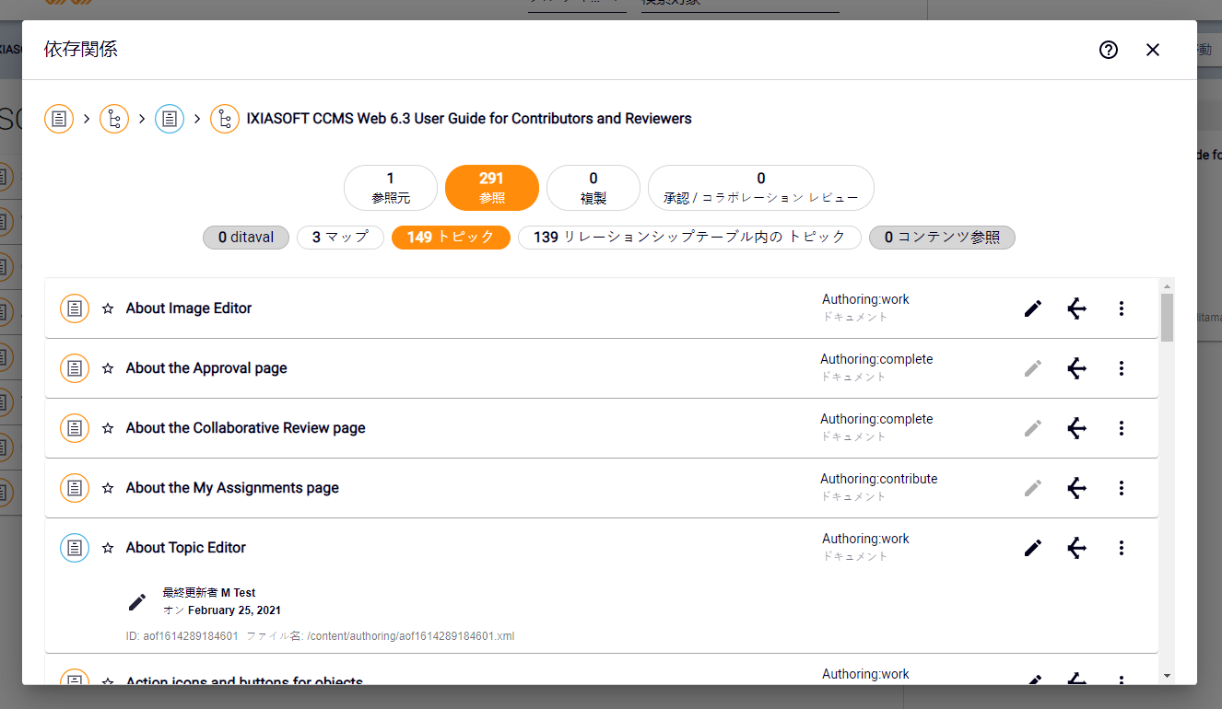Click arrow icon for My Assignments page row
Screen dimensions: 1222x709
coord(1076,488)
